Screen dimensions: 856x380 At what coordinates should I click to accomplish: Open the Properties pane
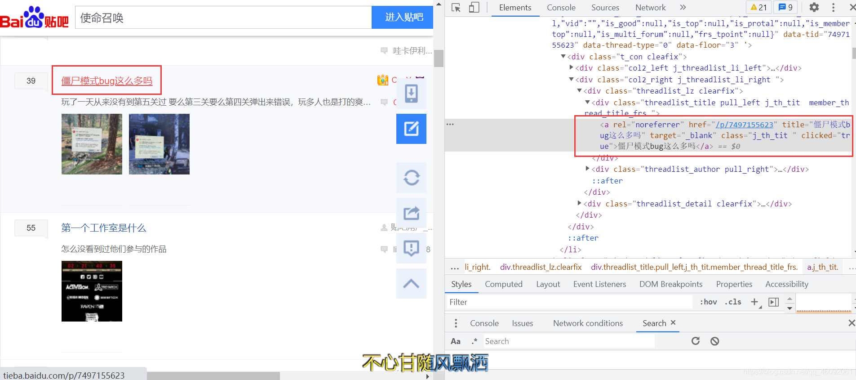pyautogui.click(x=734, y=284)
